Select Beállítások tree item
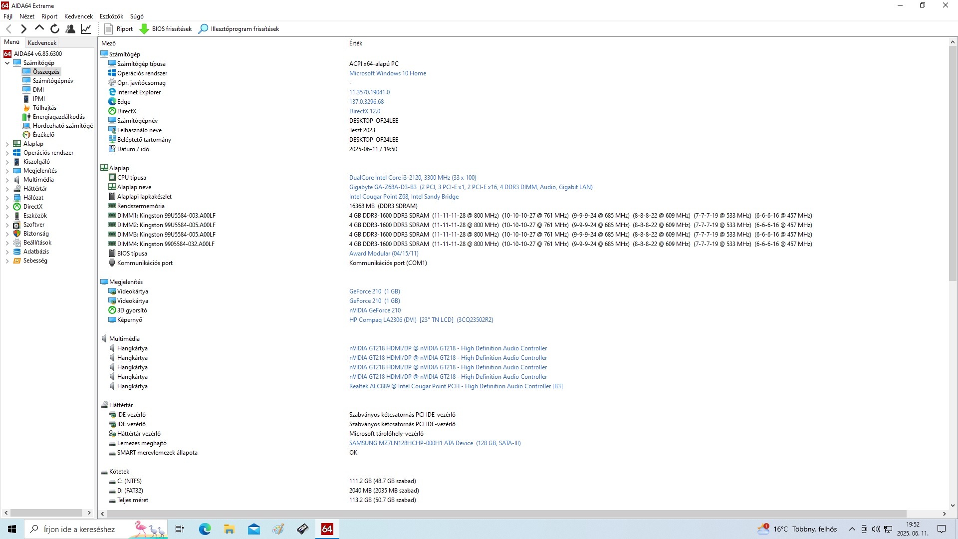Image resolution: width=958 pixels, height=539 pixels. pyautogui.click(x=37, y=243)
